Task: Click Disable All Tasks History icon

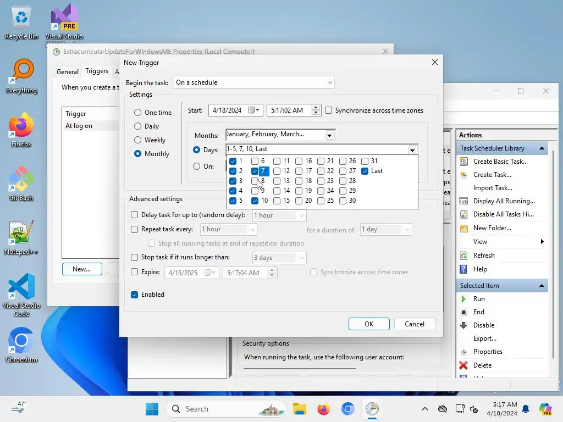Action: 463,214
